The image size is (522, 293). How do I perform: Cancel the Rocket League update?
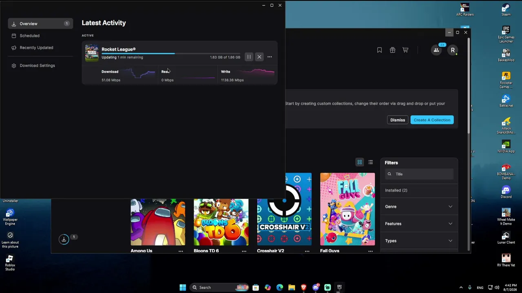point(259,57)
